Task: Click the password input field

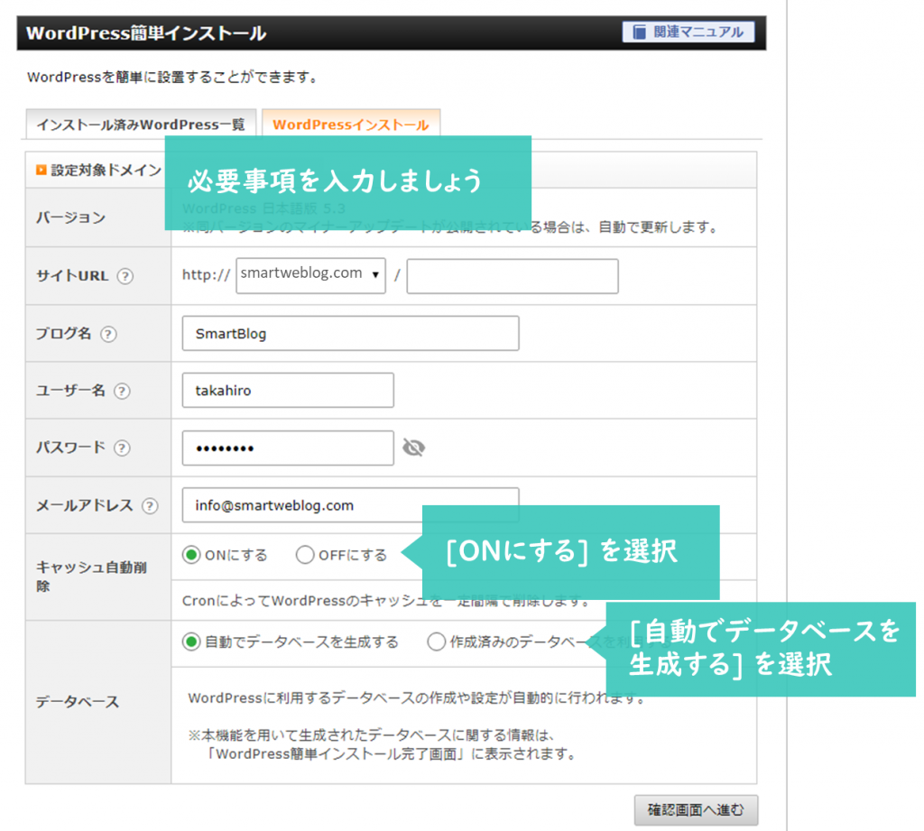Action: pyautogui.click(x=288, y=448)
